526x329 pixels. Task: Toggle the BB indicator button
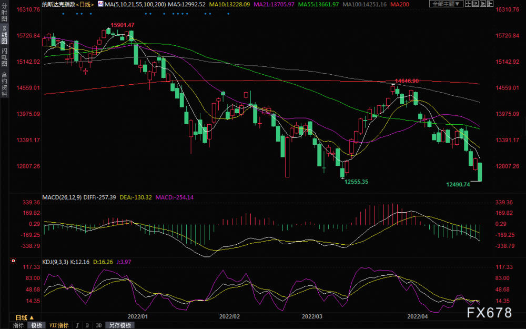coord(99,325)
